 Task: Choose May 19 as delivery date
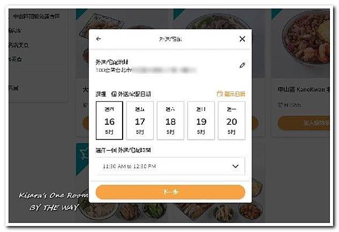pos(201,121)
